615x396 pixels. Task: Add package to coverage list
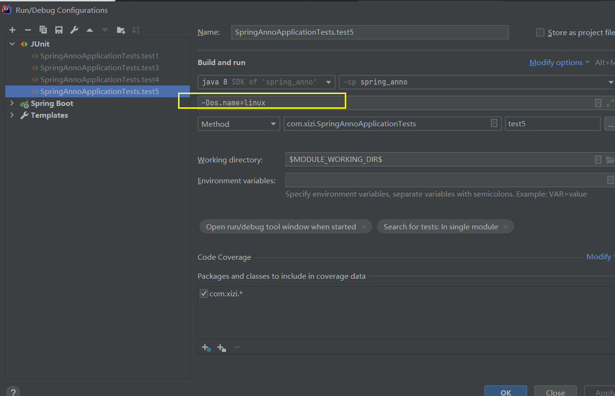tap(221, 348)
